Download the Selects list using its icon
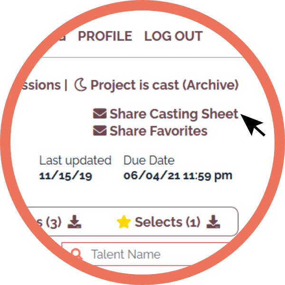Image resolution: width=285 pixels, height=285 pixels. click(213, 221)
